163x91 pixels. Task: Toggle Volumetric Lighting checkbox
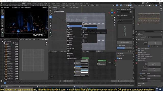(141, 73)
